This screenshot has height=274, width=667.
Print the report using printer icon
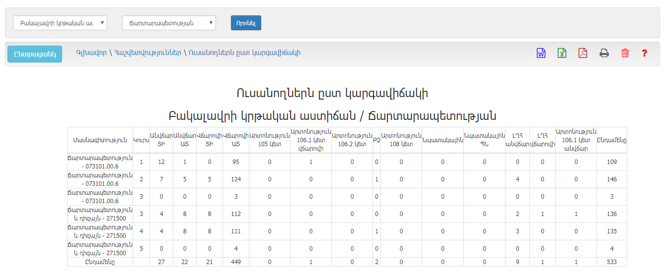(604, 53)
